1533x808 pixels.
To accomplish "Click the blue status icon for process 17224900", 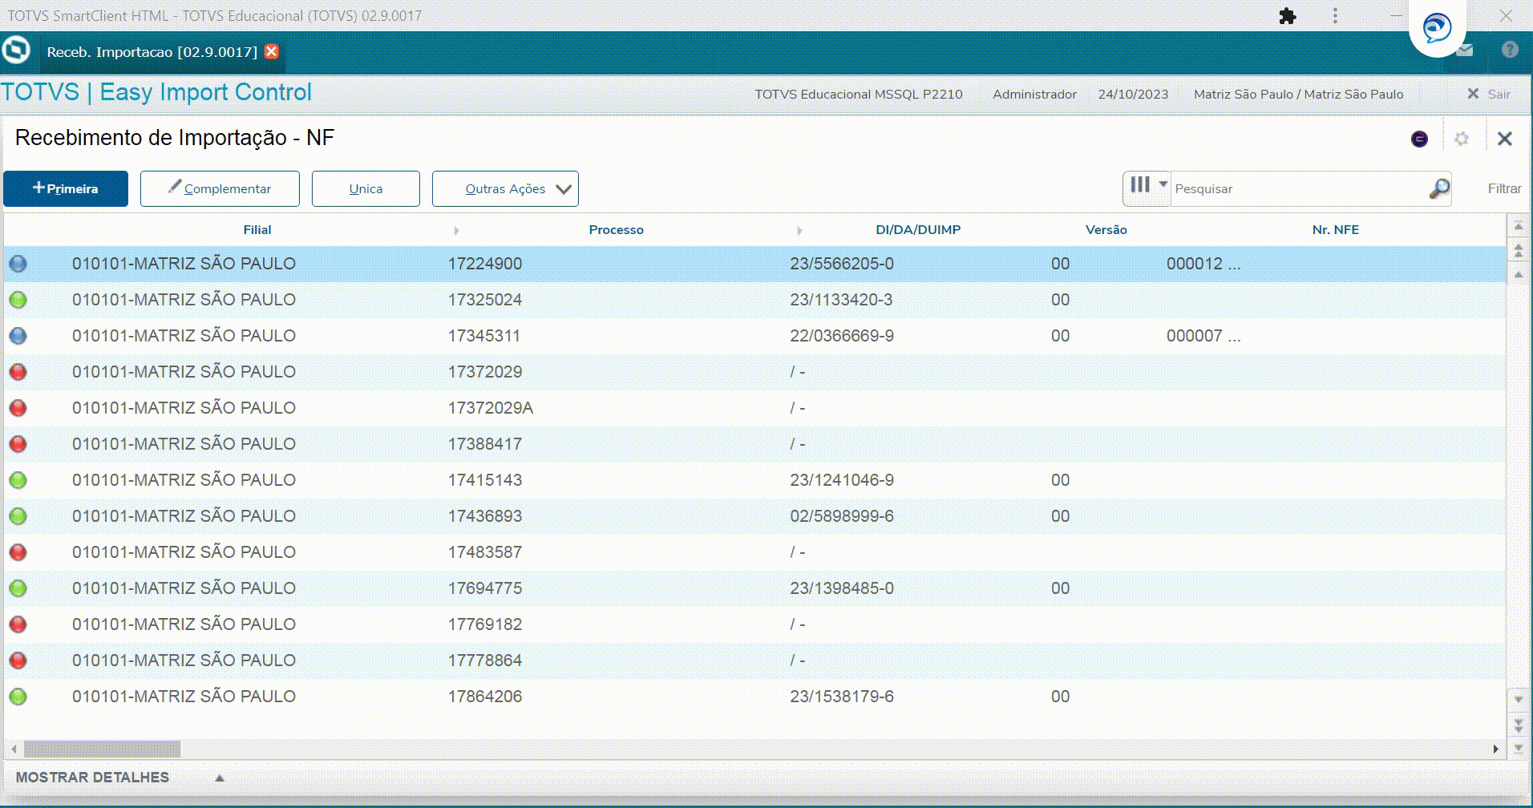I will click(18, 264).
